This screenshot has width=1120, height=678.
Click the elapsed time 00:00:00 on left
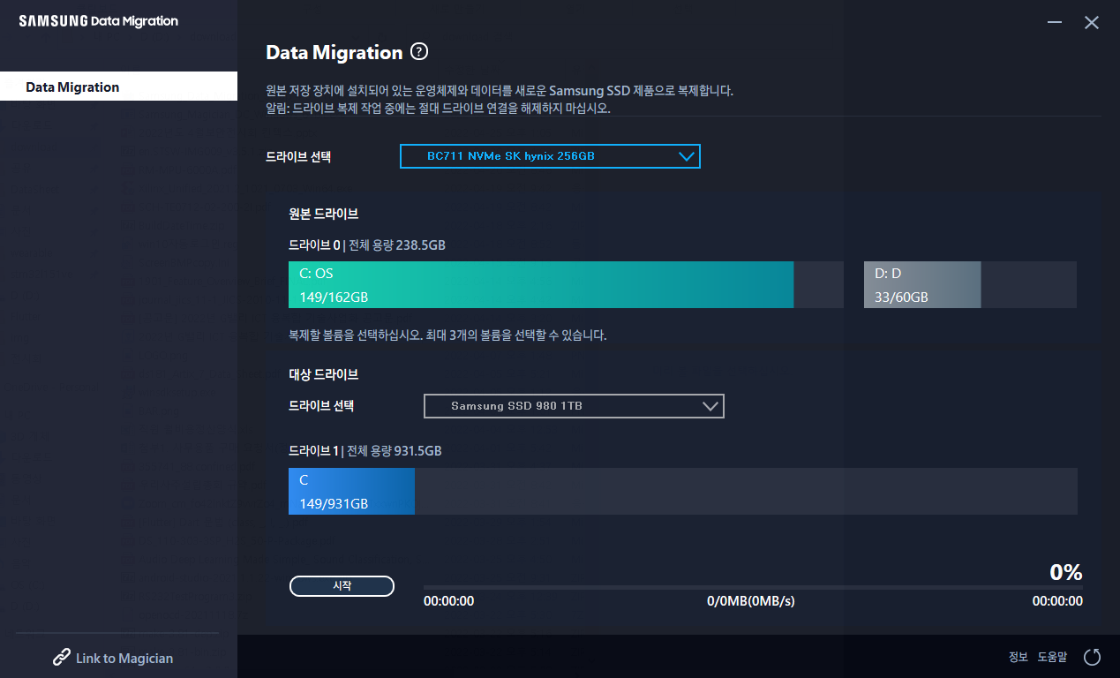(449, 601)
